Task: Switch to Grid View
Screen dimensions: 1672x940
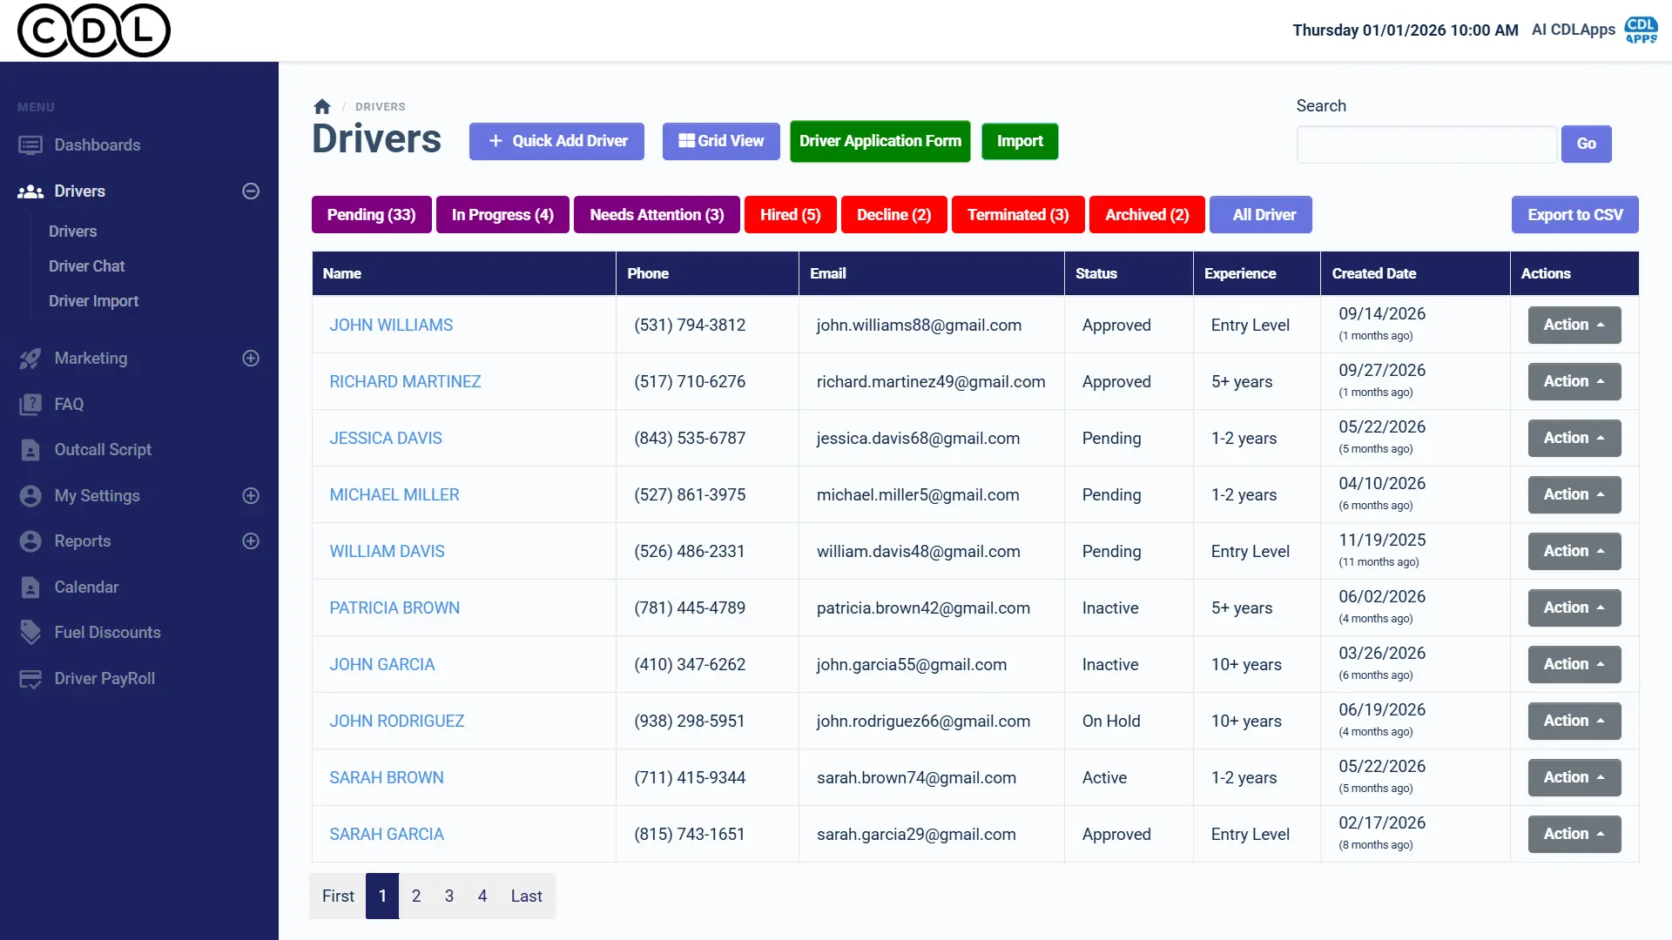Action: click(x=721, y=141)
